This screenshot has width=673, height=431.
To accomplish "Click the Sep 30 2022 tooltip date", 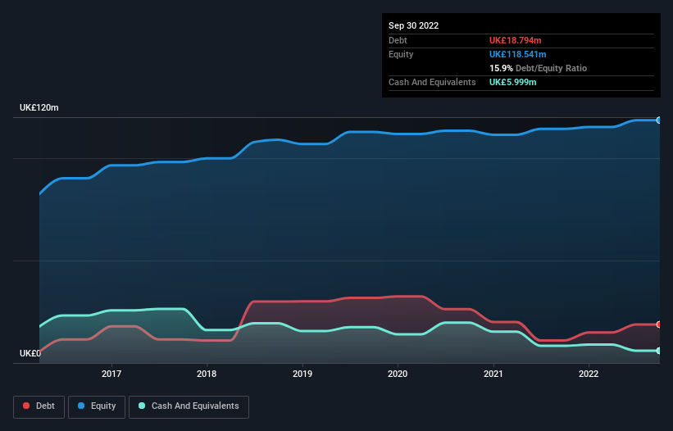I will [413, 25].
